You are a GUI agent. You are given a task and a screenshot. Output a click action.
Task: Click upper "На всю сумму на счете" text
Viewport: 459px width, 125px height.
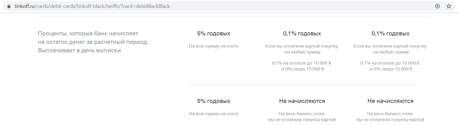pyautogui.click(x=214, y=46)
